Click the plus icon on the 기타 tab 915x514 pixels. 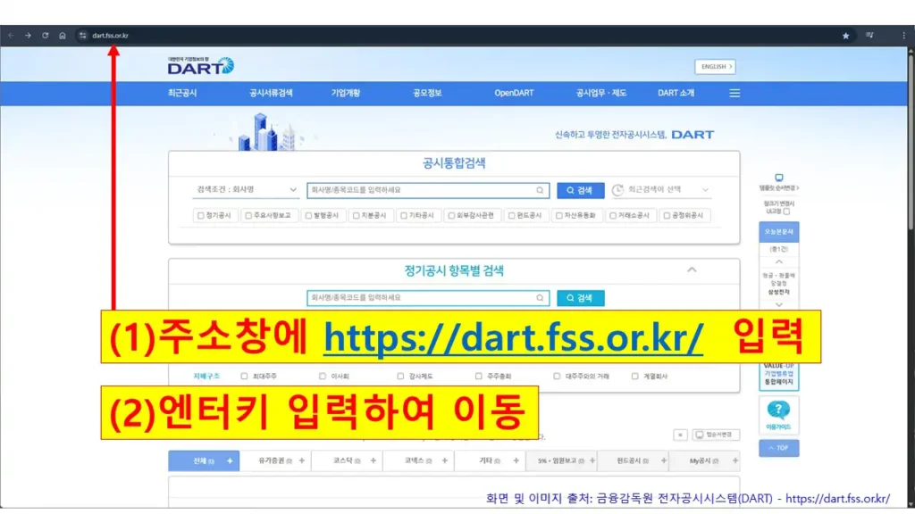point(516,461)
